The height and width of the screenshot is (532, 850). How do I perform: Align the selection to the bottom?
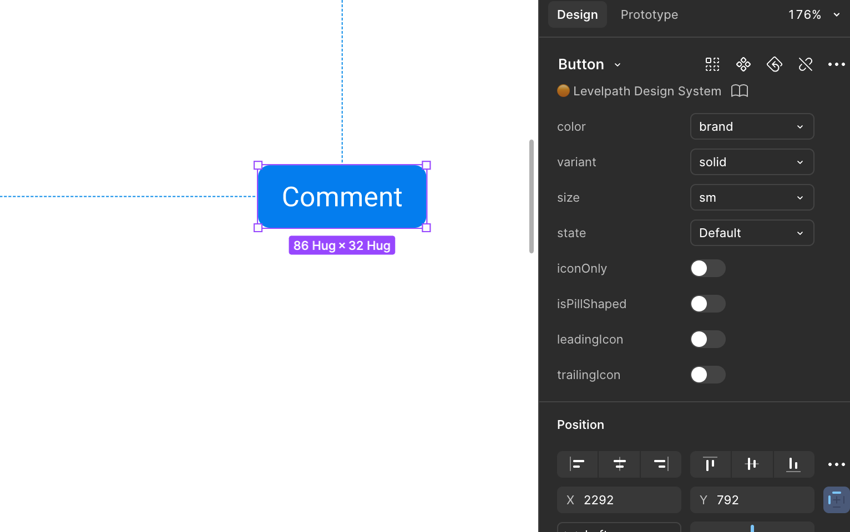point(793,464)
